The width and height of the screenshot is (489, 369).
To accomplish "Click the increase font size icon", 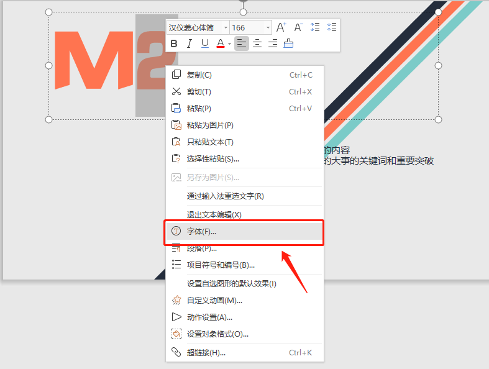I will (x=281, y=27).
